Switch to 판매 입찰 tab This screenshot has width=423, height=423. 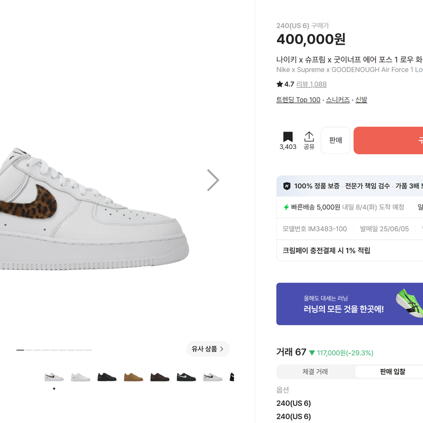(392, 371)
